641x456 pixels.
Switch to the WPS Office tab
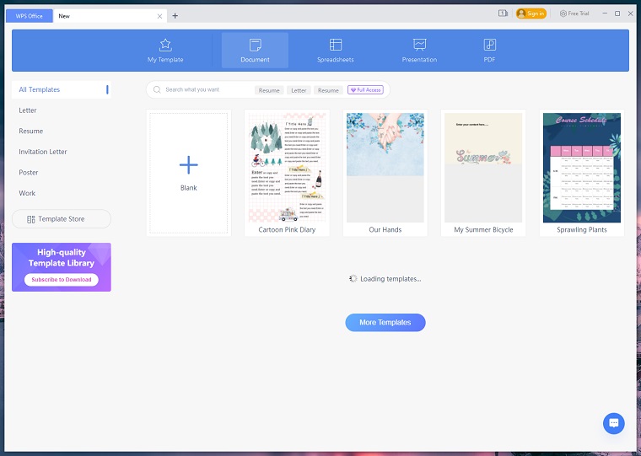pos(29,16)
